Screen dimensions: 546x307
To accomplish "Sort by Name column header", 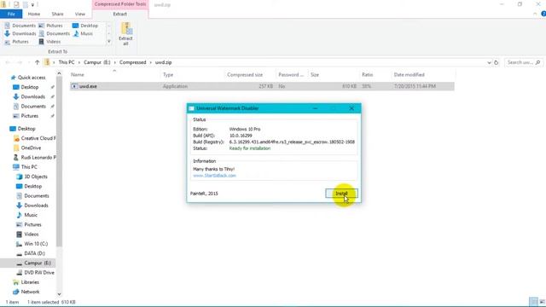I will (x=78, y=75).
